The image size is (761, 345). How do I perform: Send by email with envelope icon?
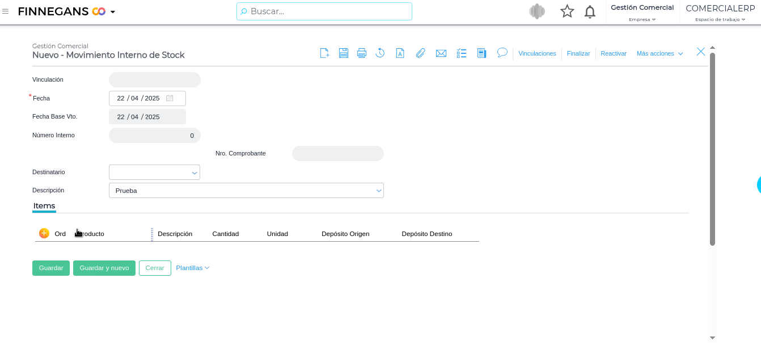click(441, 53)
